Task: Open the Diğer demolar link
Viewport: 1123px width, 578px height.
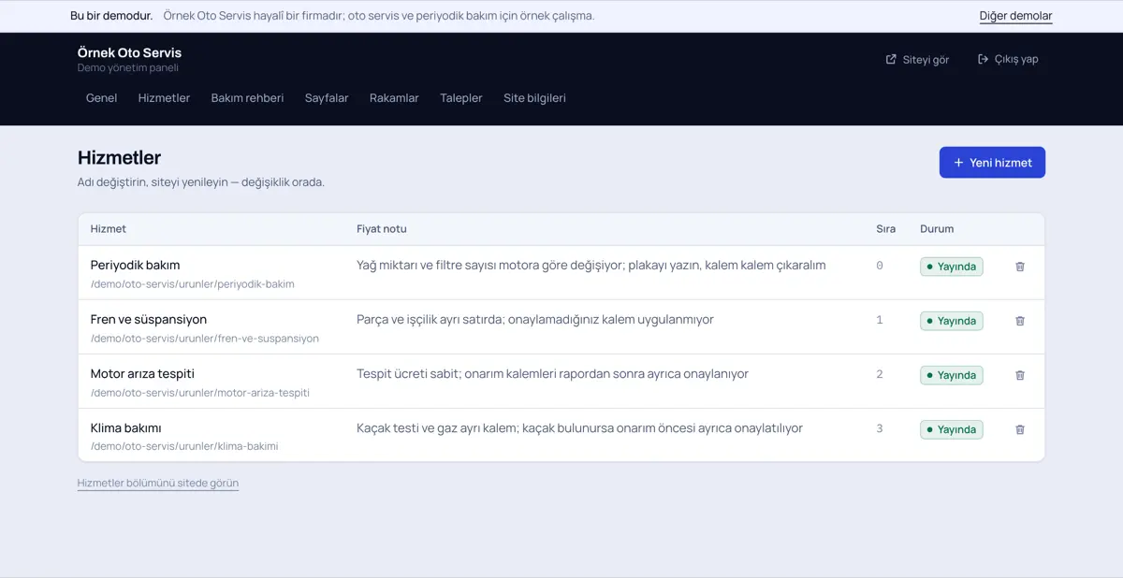Action: (1015, 16)
